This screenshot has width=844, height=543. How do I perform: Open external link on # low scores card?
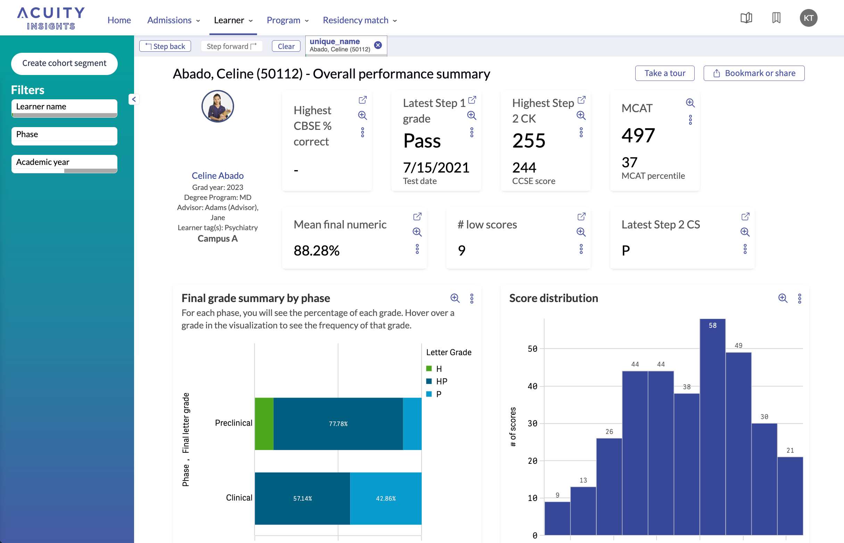581,217
